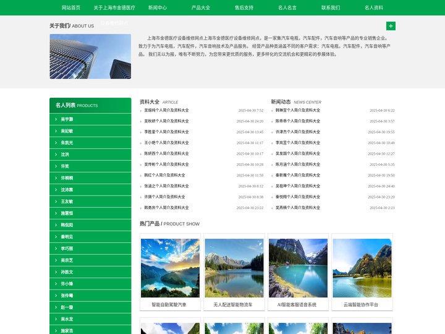Click the 资料大全 ARTICLE section heading
The width and height of the screenshot is (445, 334).
point(159,101)
